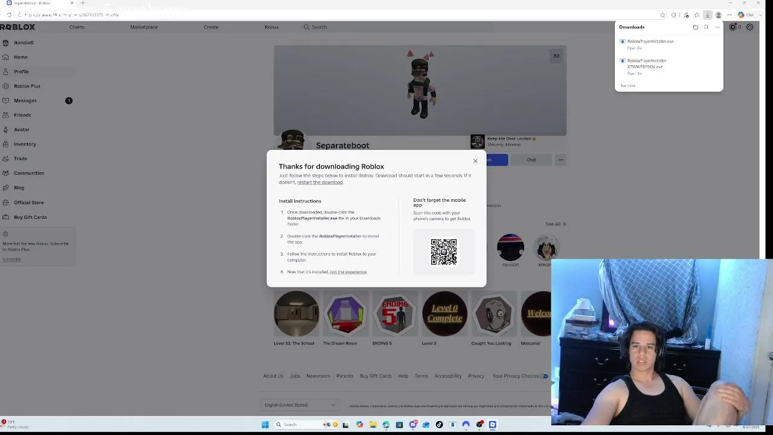Viewport: 773px width, 435px height.
Task: Open the downloads folder icon
Action: 696,27
